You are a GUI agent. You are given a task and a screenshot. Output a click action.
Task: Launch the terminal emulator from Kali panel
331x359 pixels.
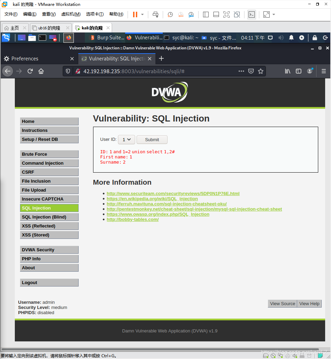[42, 38]
